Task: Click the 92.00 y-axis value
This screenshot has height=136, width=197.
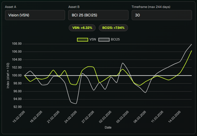Action: click(x=18, y=107)
